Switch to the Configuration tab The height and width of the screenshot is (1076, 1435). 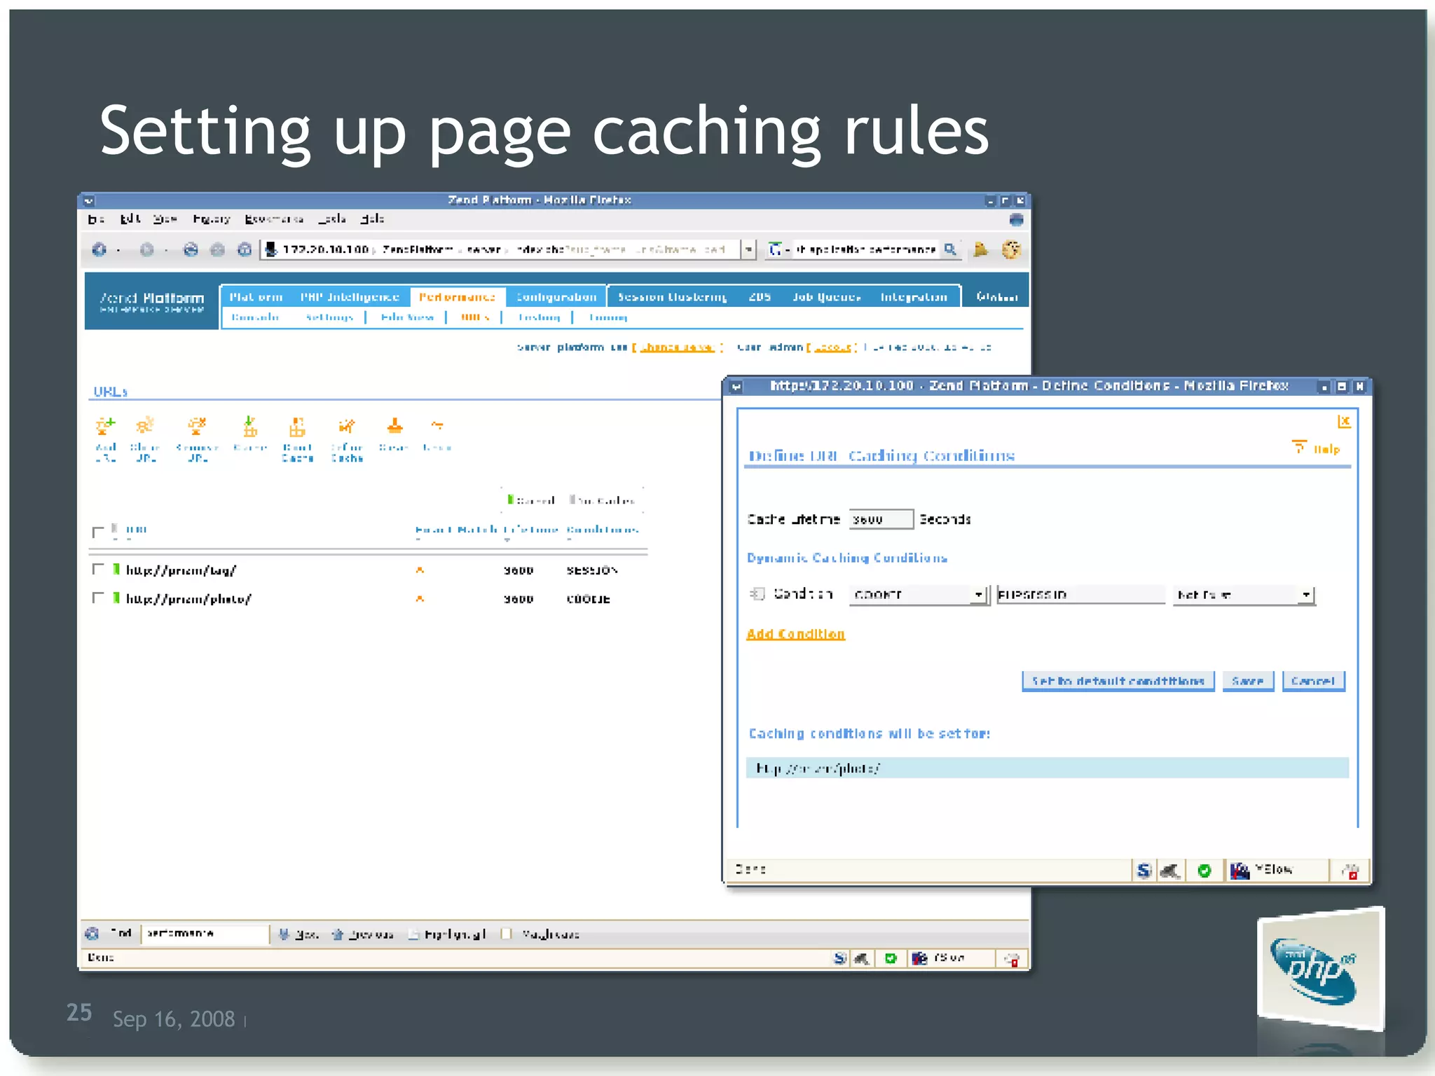tap(556, 297)
